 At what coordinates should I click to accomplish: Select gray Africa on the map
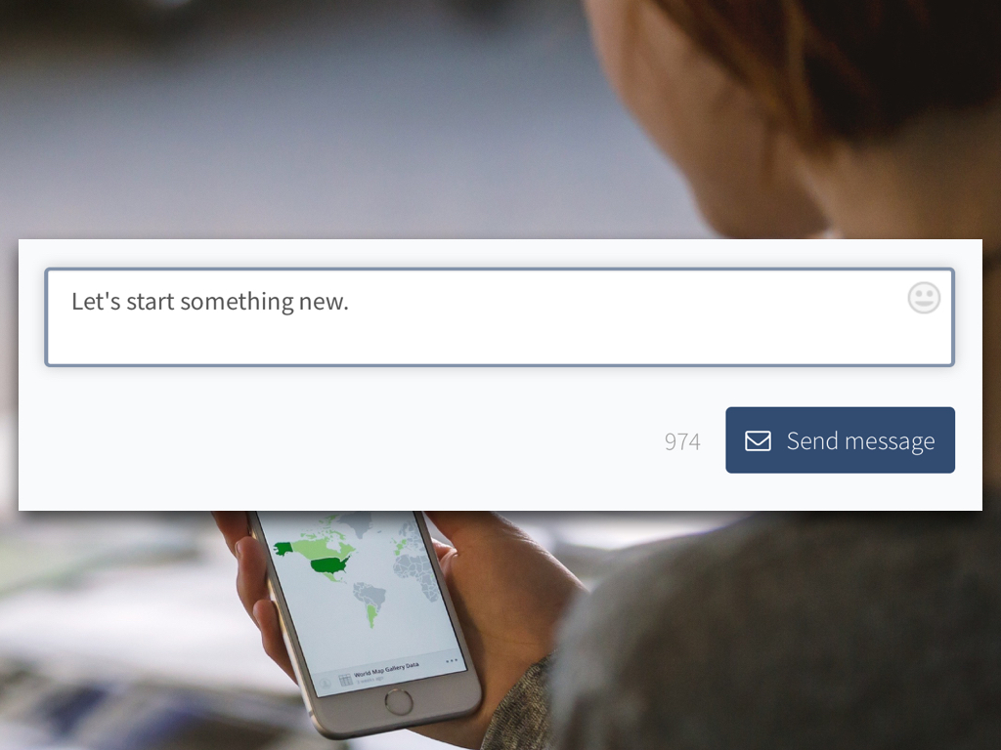(417, 574)
